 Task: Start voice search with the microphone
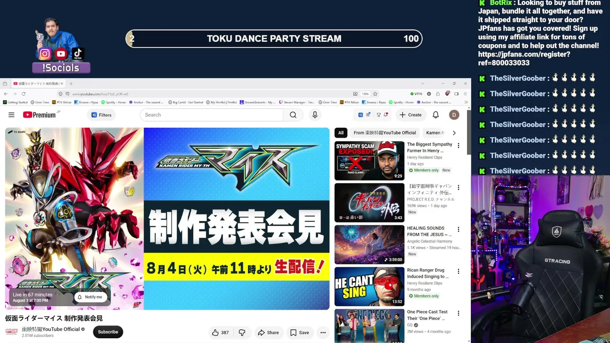point(315,115)
